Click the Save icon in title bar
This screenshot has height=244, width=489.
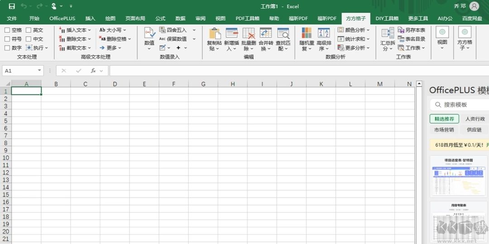[12, 6]
